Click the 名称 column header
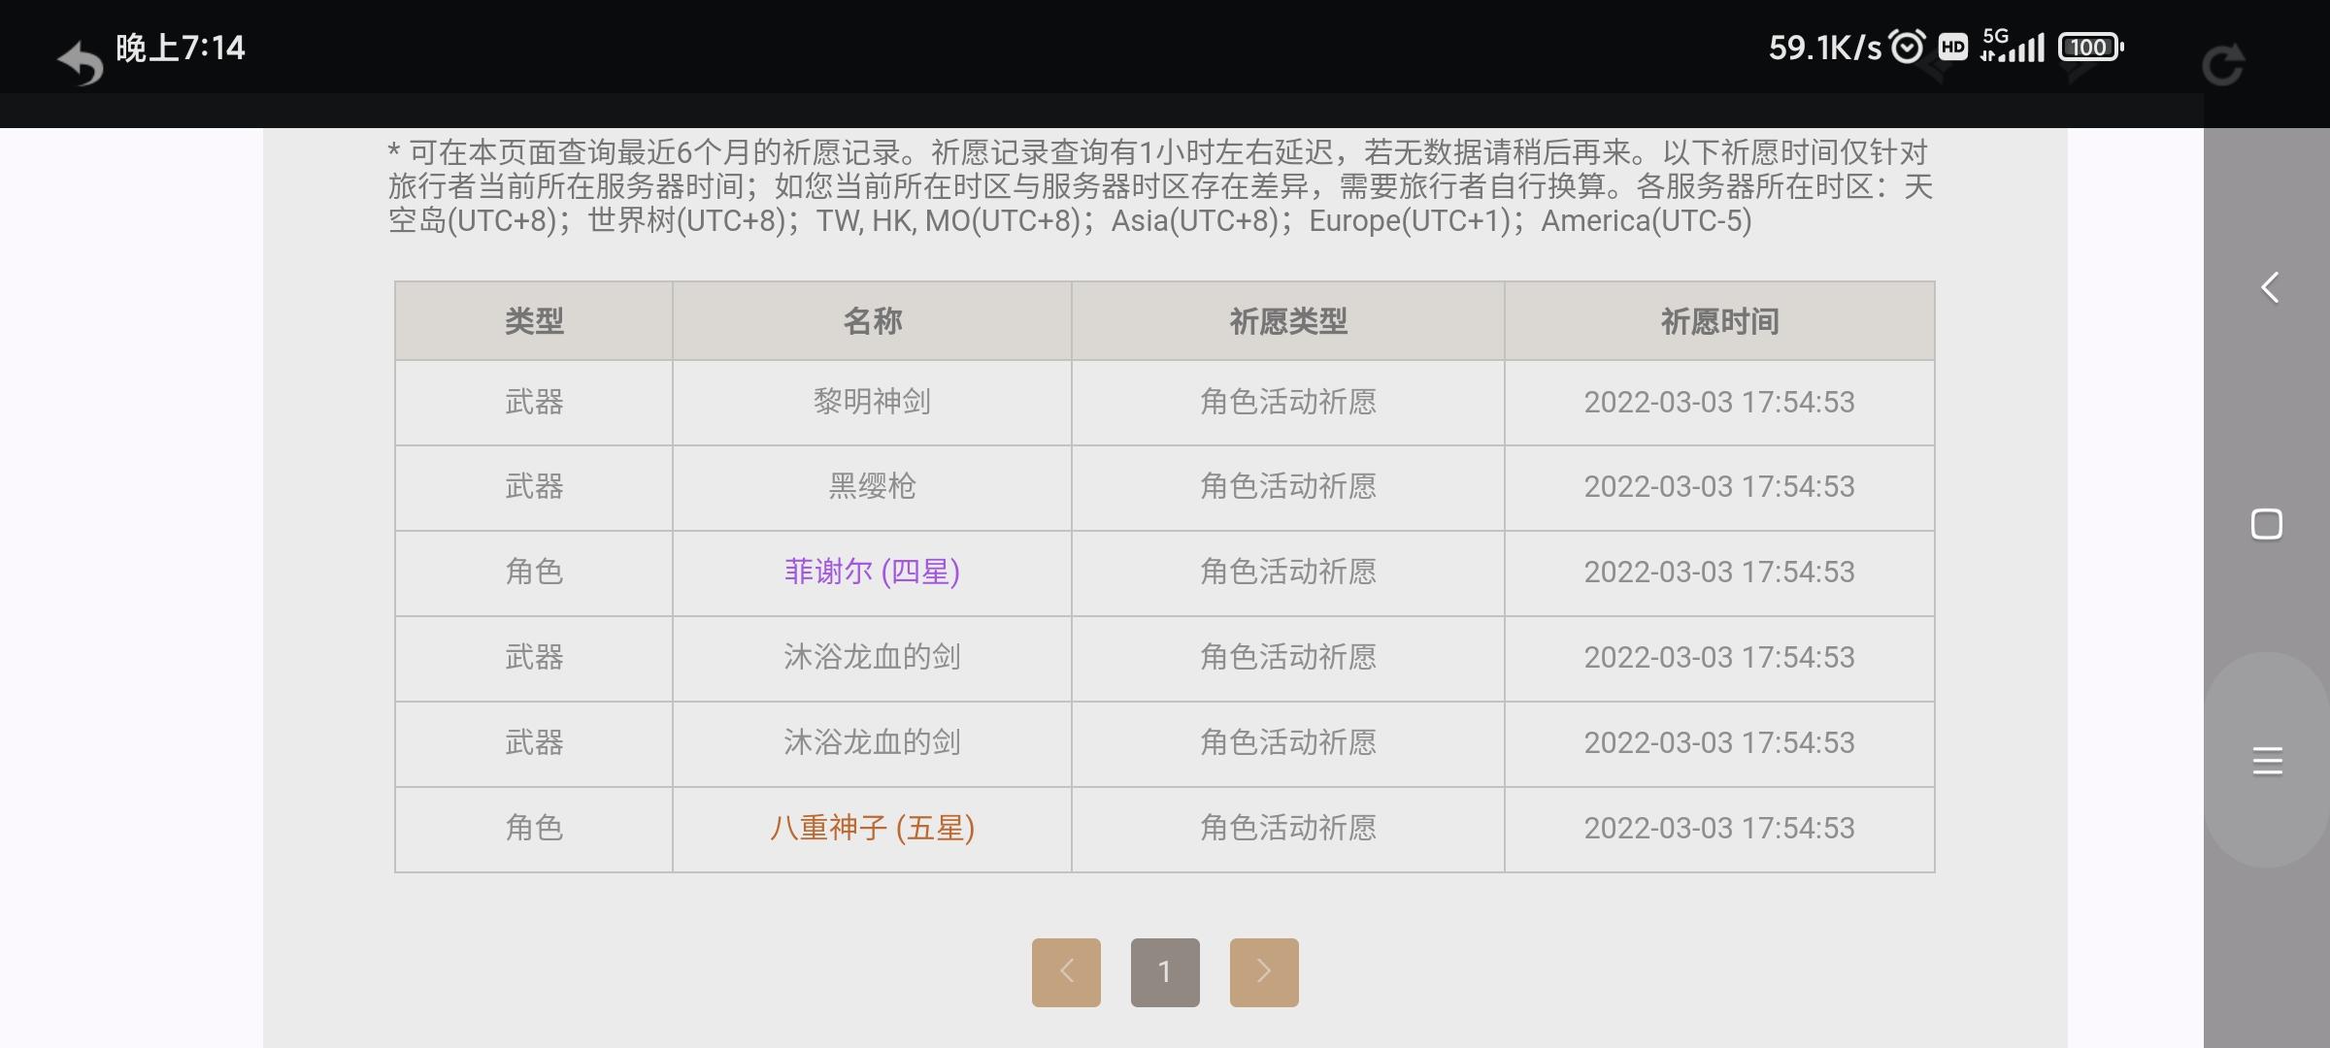Viewport: 2330px width, 1048px height. click(x=872, y=321)
